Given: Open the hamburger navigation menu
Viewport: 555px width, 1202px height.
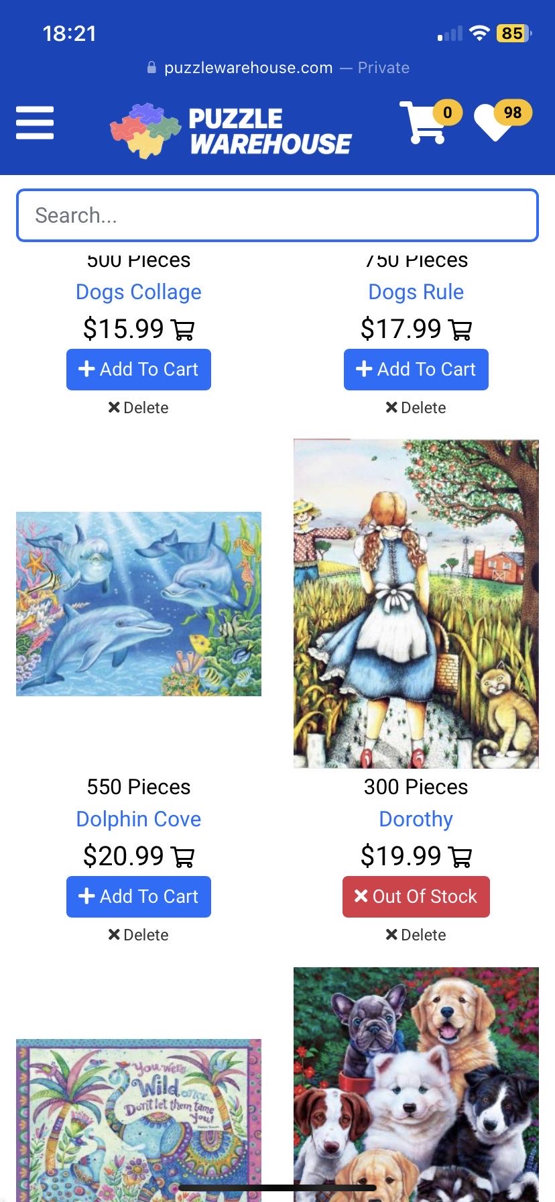Looking at the screenshot, I should tap(35, 123).
